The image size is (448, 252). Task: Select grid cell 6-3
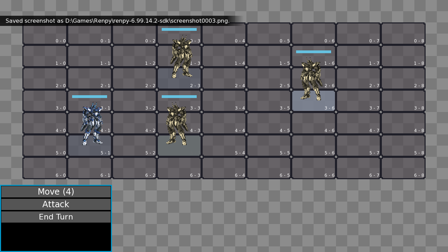pos(179,168)
